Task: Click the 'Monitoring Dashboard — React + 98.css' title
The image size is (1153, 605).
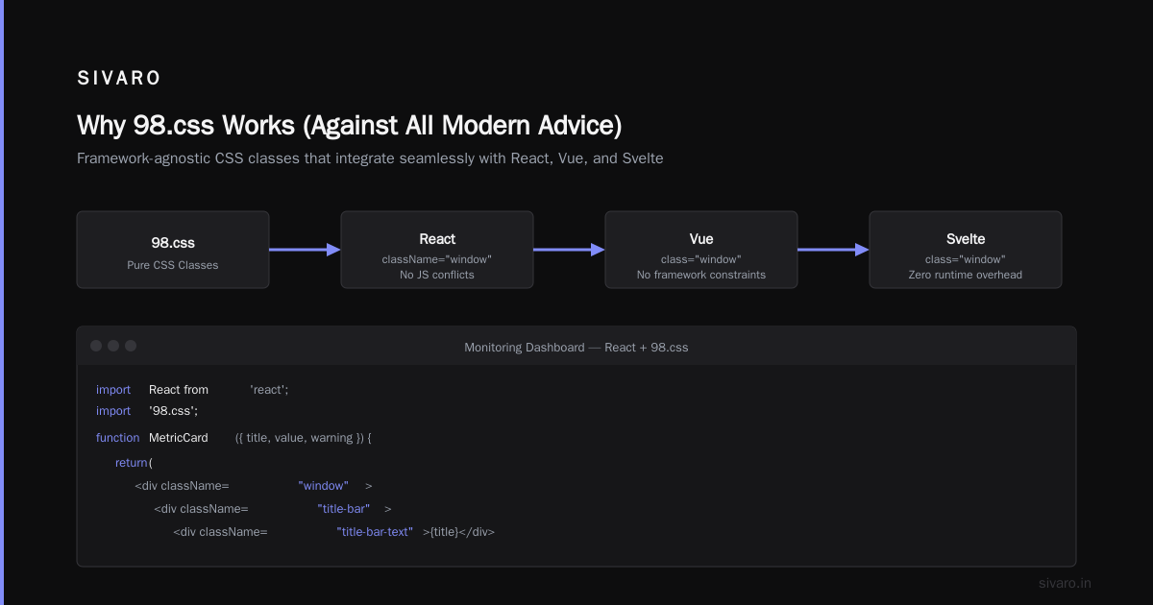Action: tap(576, 347)
